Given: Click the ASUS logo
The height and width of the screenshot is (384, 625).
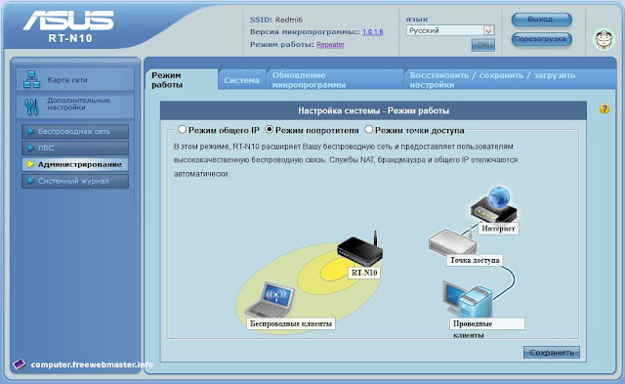Looking at the screenshot, I should click(68, 21).
